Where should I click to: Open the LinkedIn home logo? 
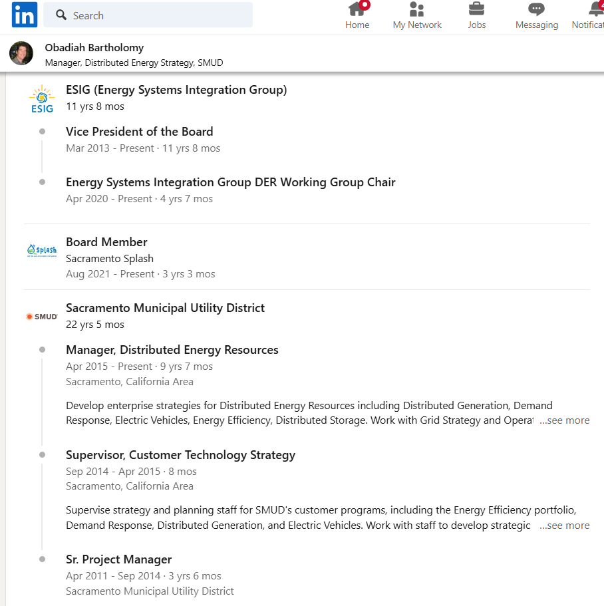click(25, 15)
